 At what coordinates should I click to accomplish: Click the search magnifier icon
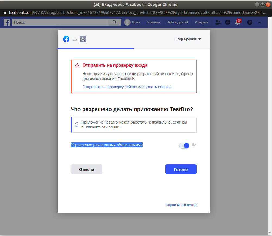(115, 22)
